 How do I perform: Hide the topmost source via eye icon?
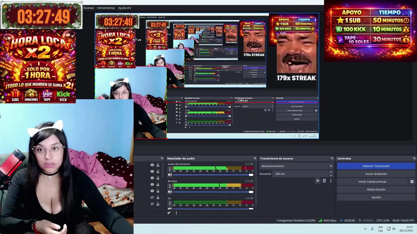tap(152, 165)
